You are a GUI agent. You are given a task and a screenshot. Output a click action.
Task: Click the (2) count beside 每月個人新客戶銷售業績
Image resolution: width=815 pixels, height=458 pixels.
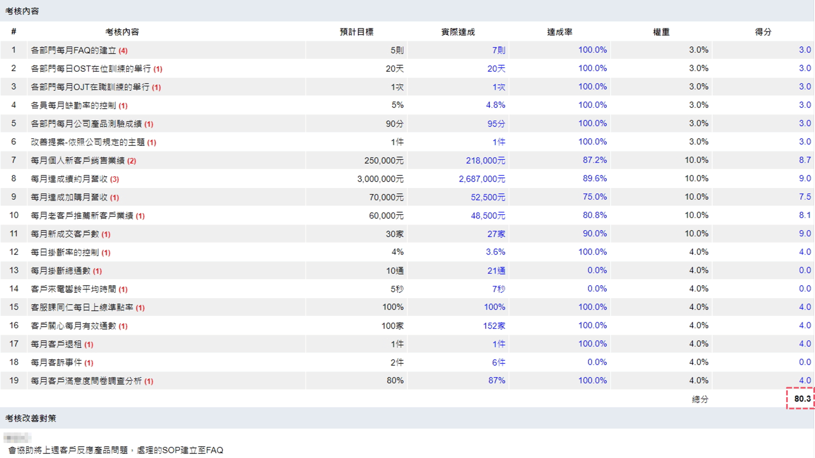(x=131, y=161)
